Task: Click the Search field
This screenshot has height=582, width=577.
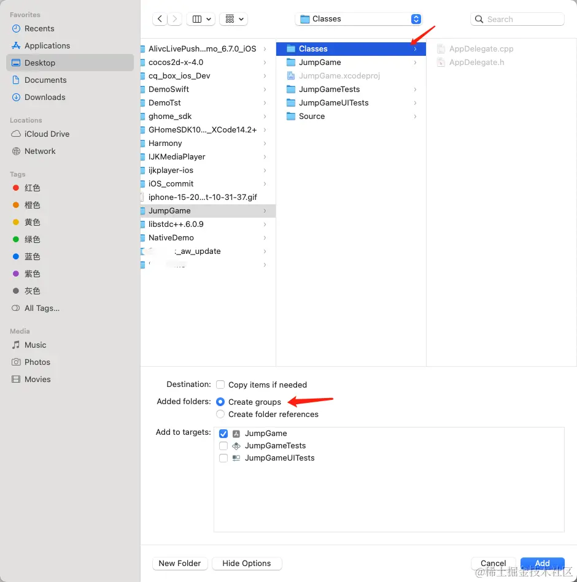Action: pos(517,19)
